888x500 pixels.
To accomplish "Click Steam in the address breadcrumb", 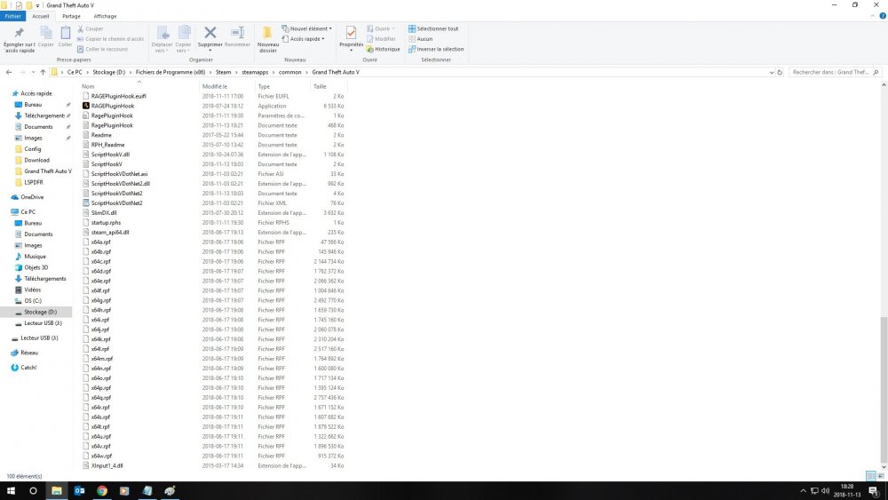I will coord(223,73).
